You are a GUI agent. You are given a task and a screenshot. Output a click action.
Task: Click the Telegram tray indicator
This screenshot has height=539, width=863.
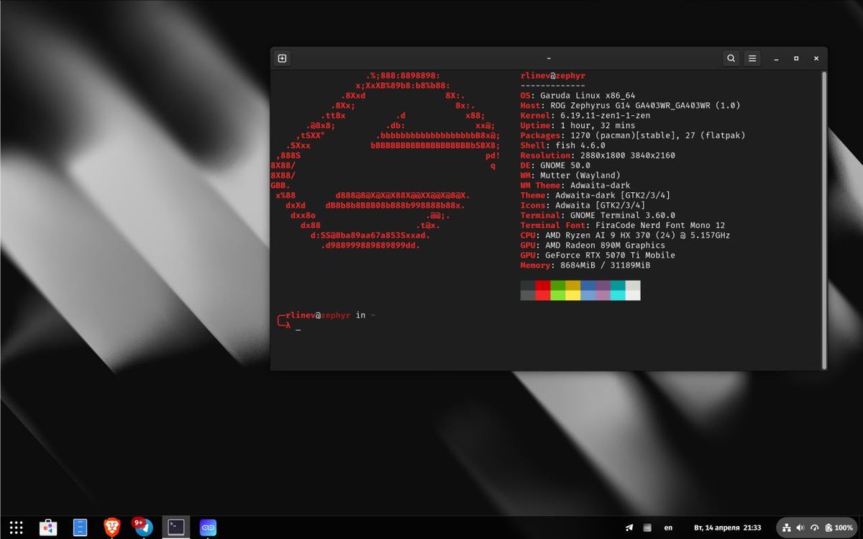click(x=629, y=527)
